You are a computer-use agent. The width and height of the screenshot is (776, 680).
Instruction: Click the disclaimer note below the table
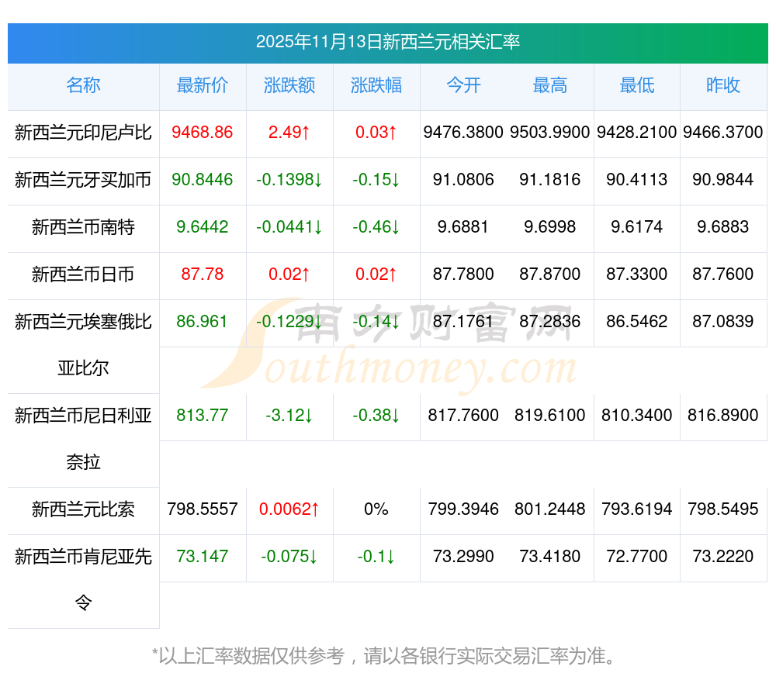(x=387, y=656)
